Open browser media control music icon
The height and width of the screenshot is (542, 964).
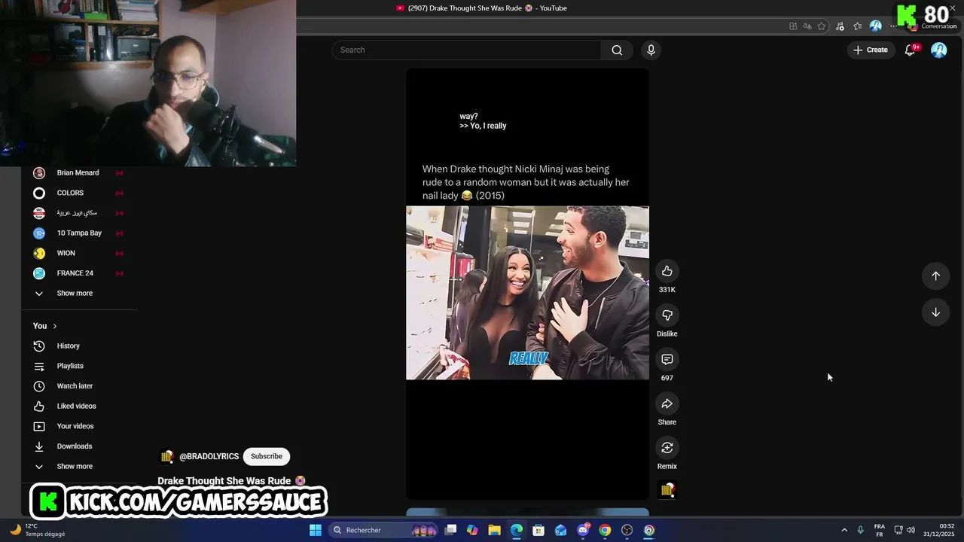pyautogui.click(x=840, y=26)
